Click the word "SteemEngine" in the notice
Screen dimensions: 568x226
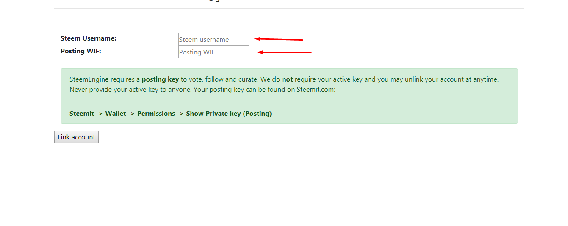[89, 79]
